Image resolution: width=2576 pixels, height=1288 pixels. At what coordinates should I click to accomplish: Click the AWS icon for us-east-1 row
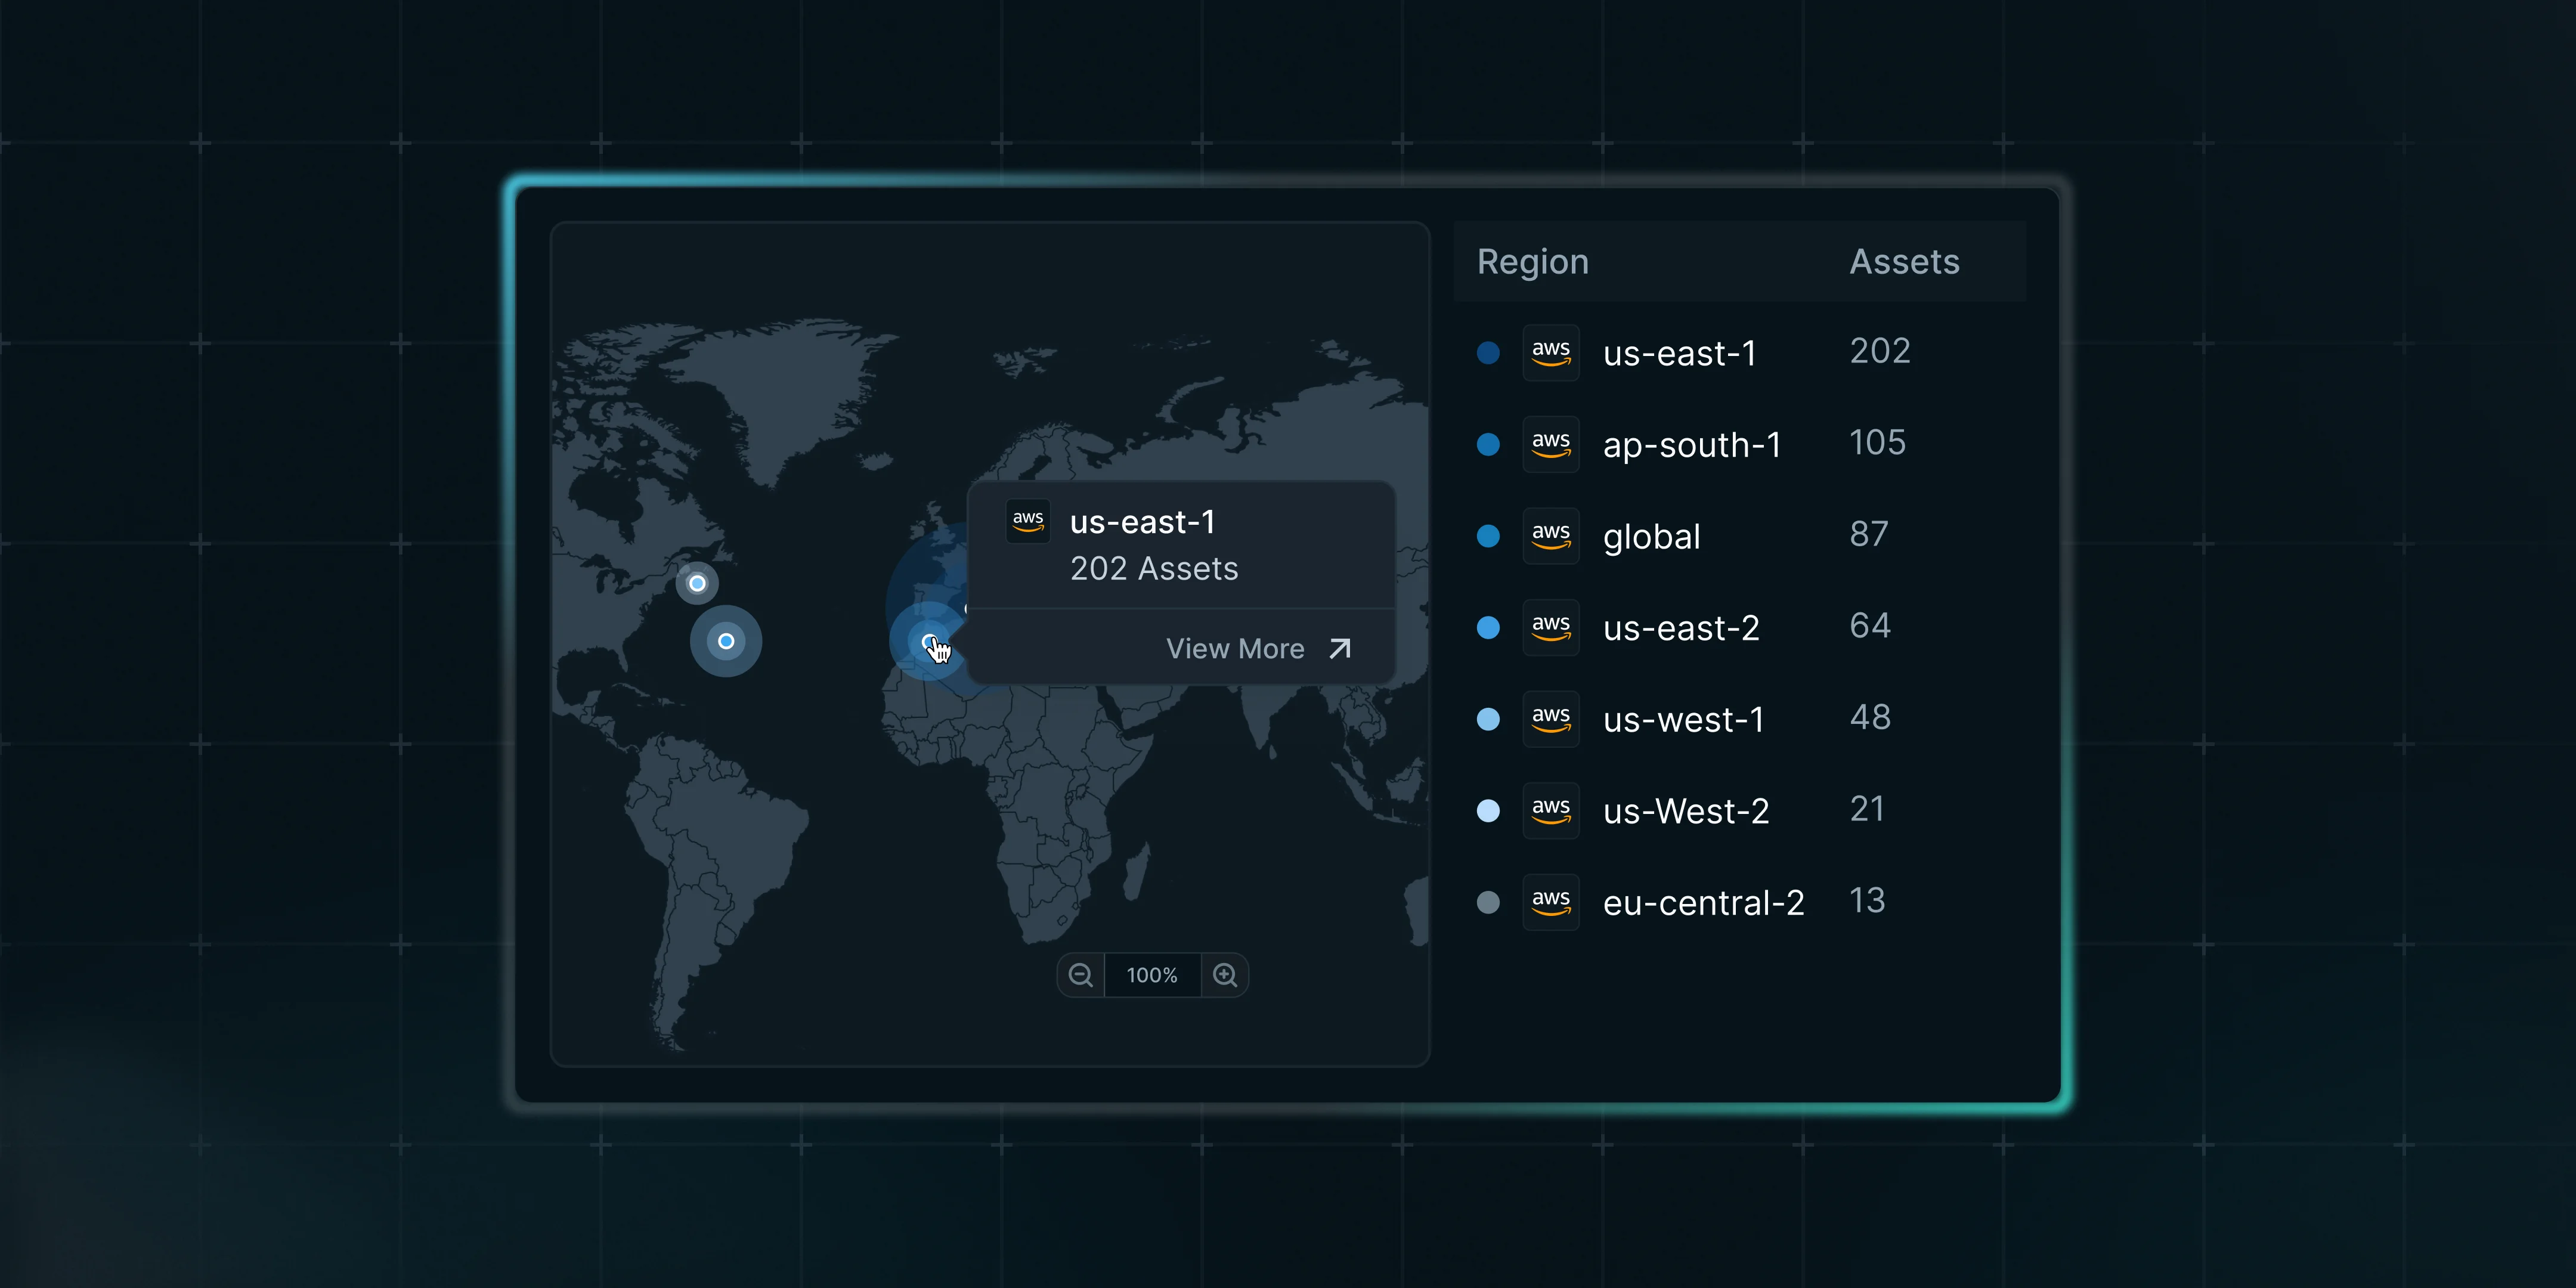pyautogui.click(x=1551, y=352)
